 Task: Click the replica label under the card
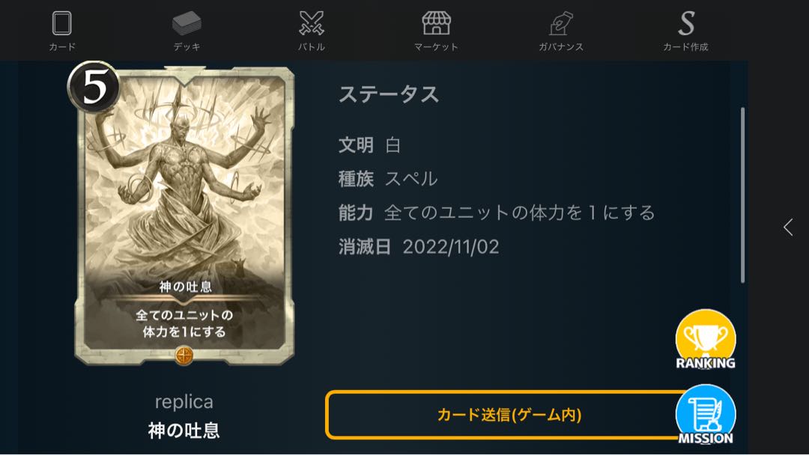click(184, 401)
